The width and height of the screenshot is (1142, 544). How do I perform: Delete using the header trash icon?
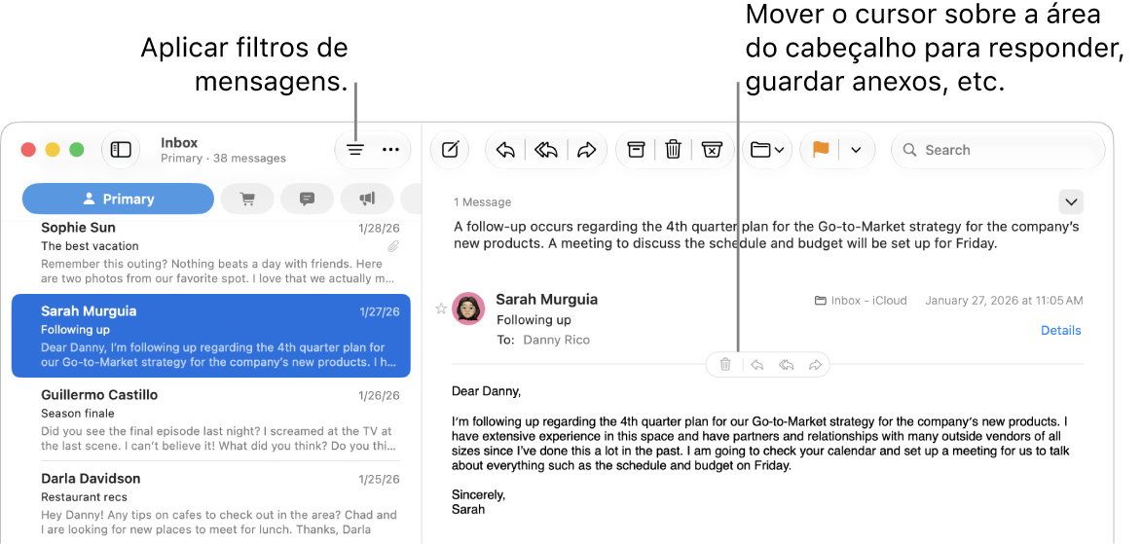coord(725,365)
